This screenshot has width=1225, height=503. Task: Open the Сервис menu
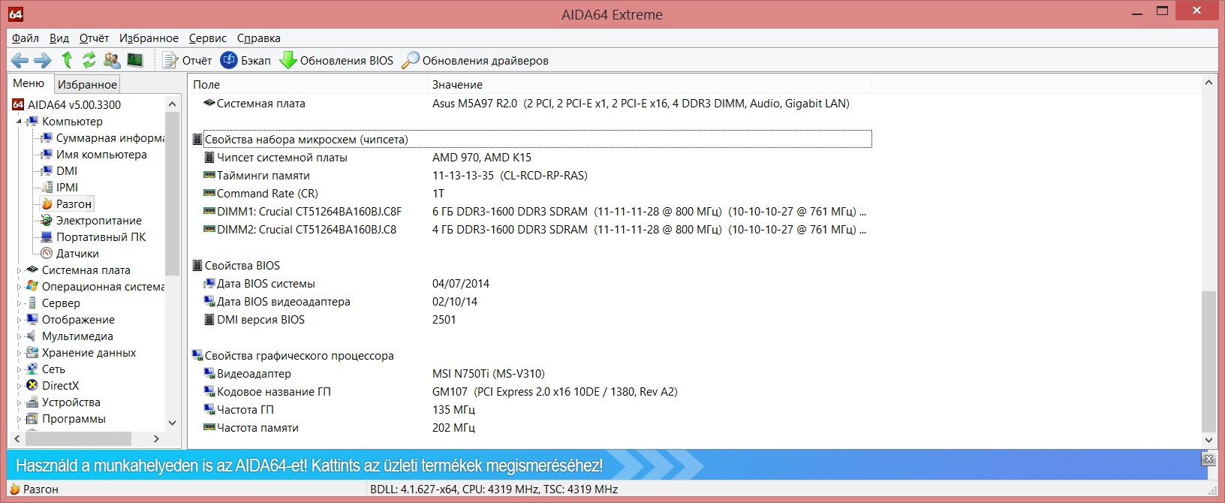[x=208, y=38]
